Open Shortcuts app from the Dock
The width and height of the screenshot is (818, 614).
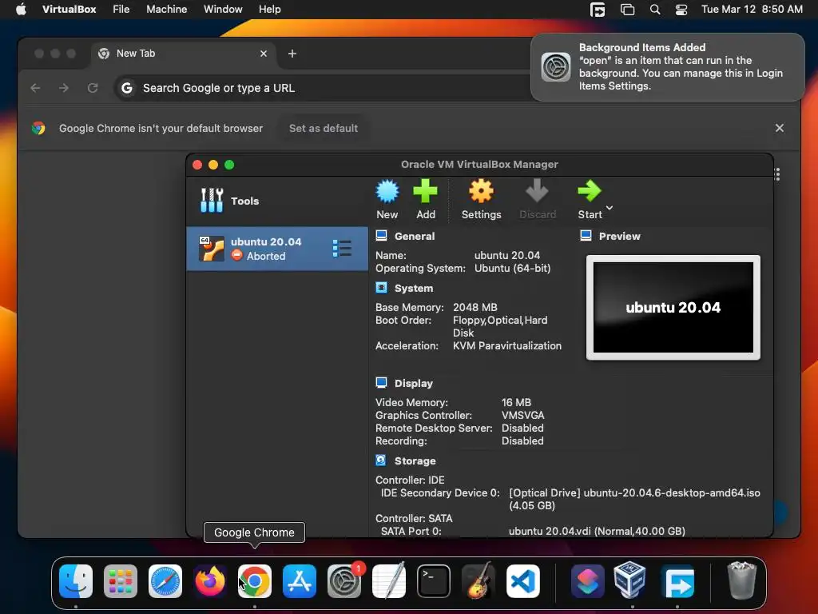coord(588,581)
